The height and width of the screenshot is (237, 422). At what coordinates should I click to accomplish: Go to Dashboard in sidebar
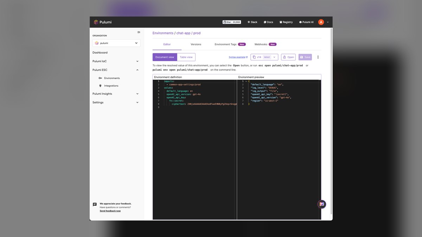pos(100,53)
